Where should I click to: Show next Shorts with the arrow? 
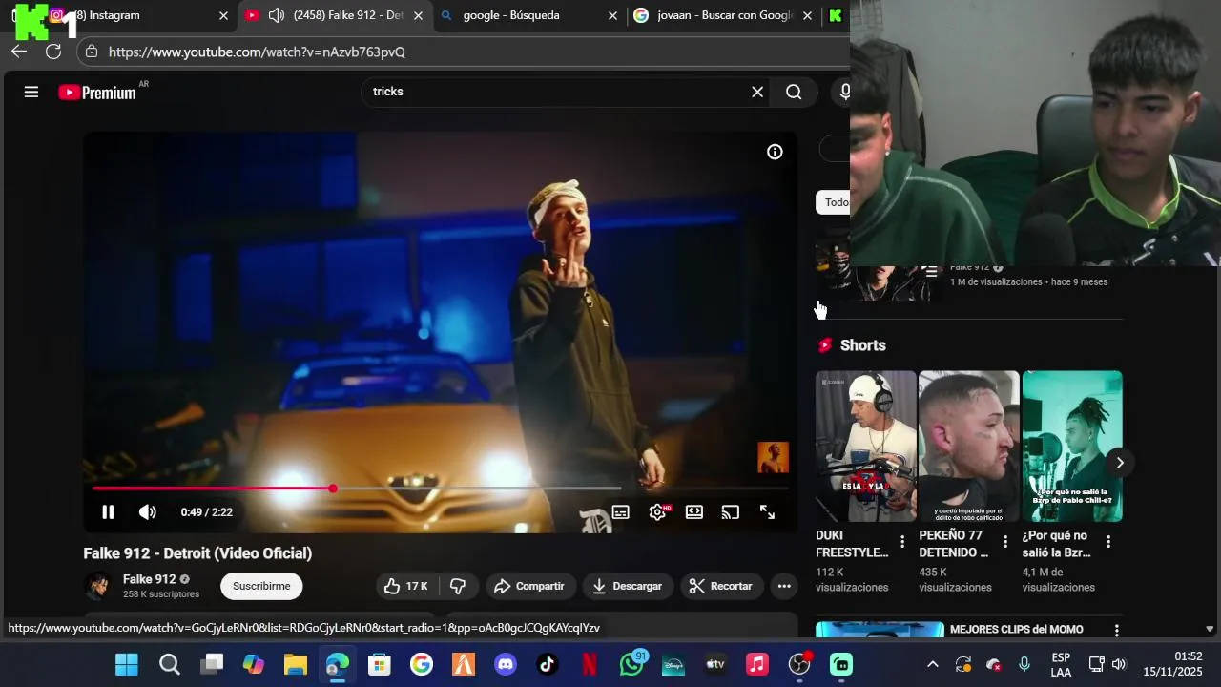(x=1120, y=463)
